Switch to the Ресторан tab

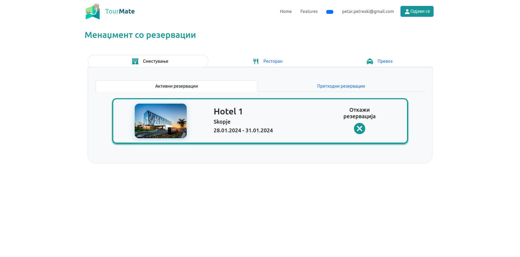pyautogui.click(x=273, y=61)
